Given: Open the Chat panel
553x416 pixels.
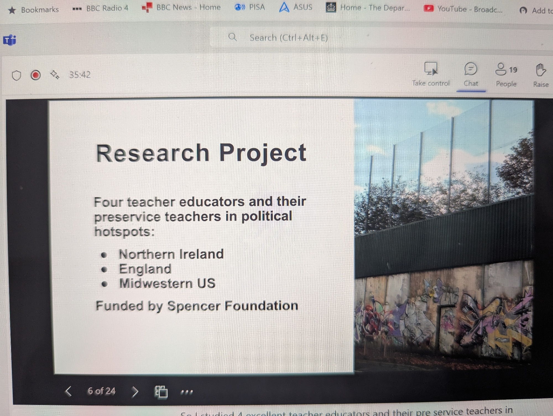Looking at the screenshot, I should coord(470,69).
